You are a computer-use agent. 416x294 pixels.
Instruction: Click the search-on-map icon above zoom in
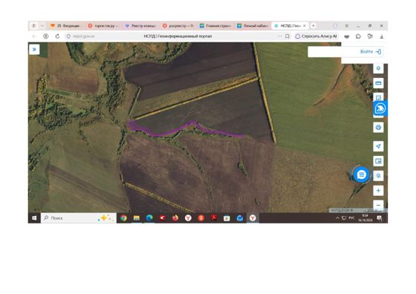(378, 175)
